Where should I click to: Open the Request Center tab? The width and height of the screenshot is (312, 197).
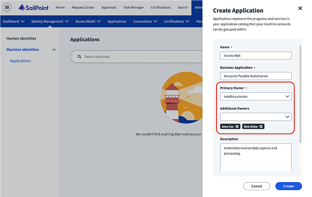click(83, 7)
